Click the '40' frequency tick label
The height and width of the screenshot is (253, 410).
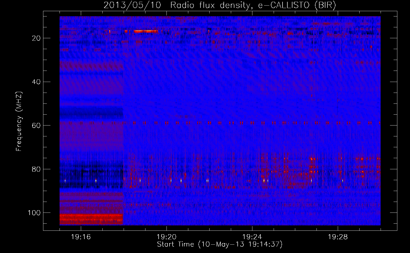(36, 82)
